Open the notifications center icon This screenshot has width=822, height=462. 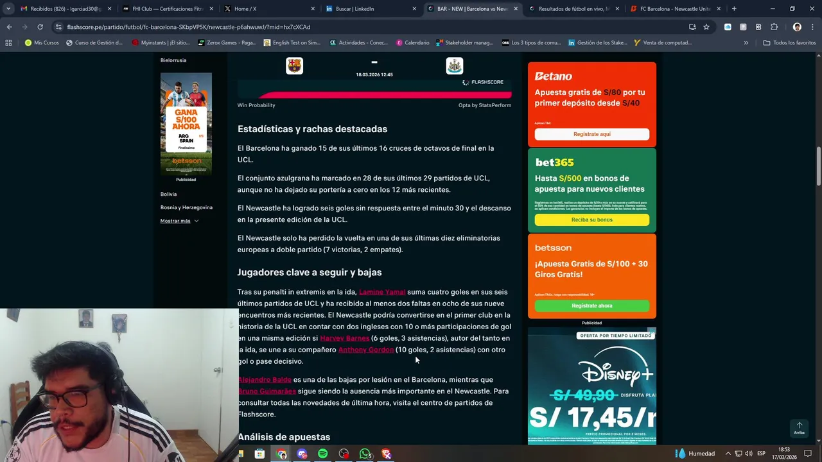tap(808, 454)
